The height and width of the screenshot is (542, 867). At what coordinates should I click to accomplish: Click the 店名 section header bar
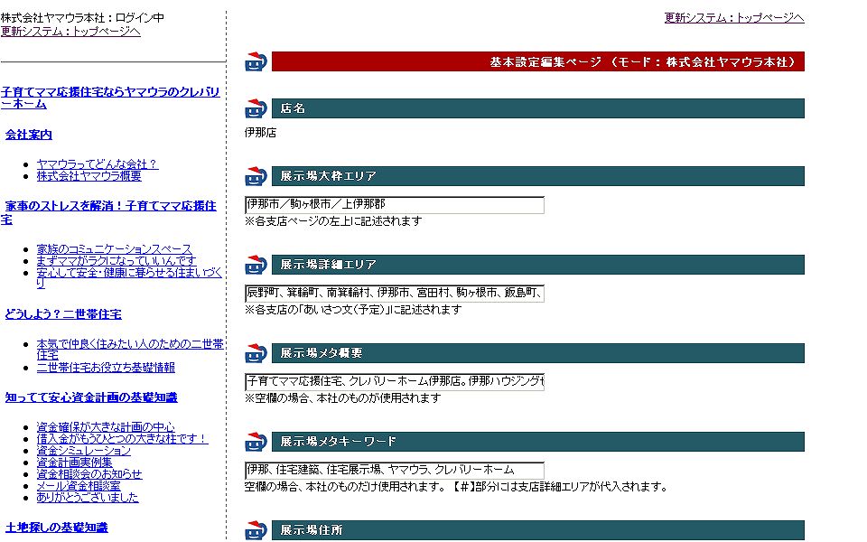tap(538, 108)
